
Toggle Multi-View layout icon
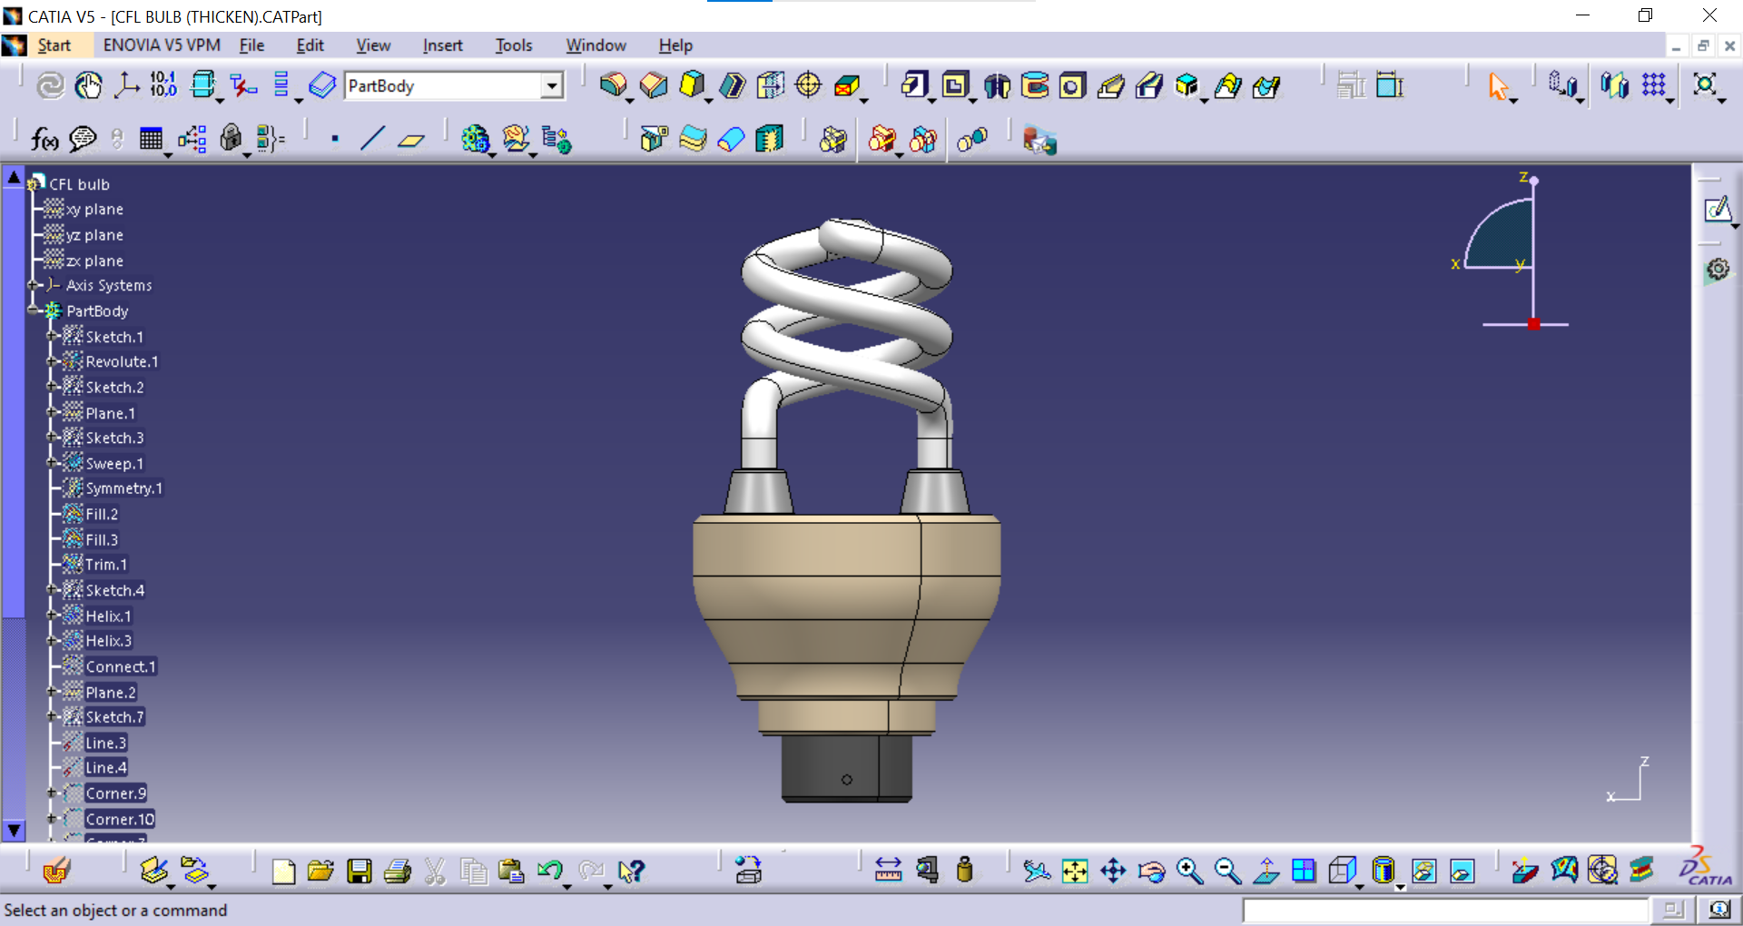click(x=1304, y=871)
